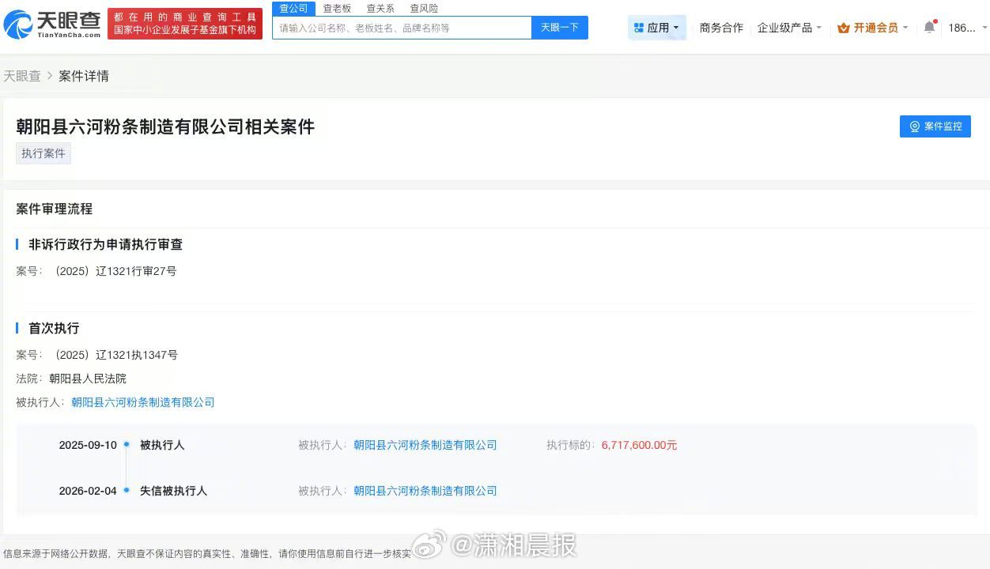This screenshot has height=569, width=990.
Task: Click the 天眼一下 search button
Action: pyautogui.click(x=560, y=28)
